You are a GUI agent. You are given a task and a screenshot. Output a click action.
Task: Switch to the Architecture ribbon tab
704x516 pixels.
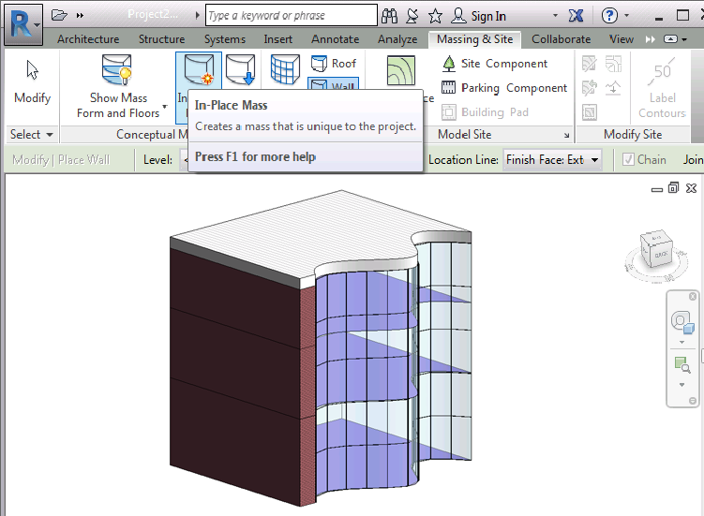click(x=88, y=39)
